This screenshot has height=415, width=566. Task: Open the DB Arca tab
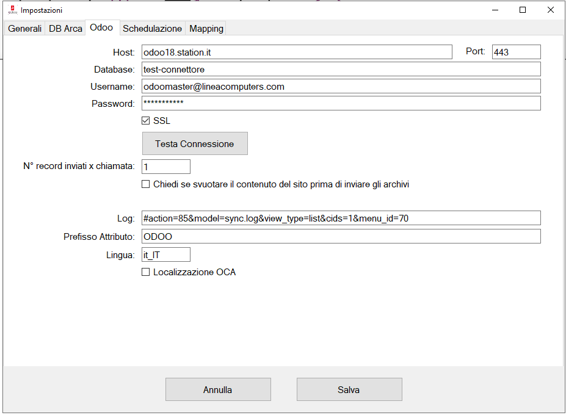click(x=65, y=29)
